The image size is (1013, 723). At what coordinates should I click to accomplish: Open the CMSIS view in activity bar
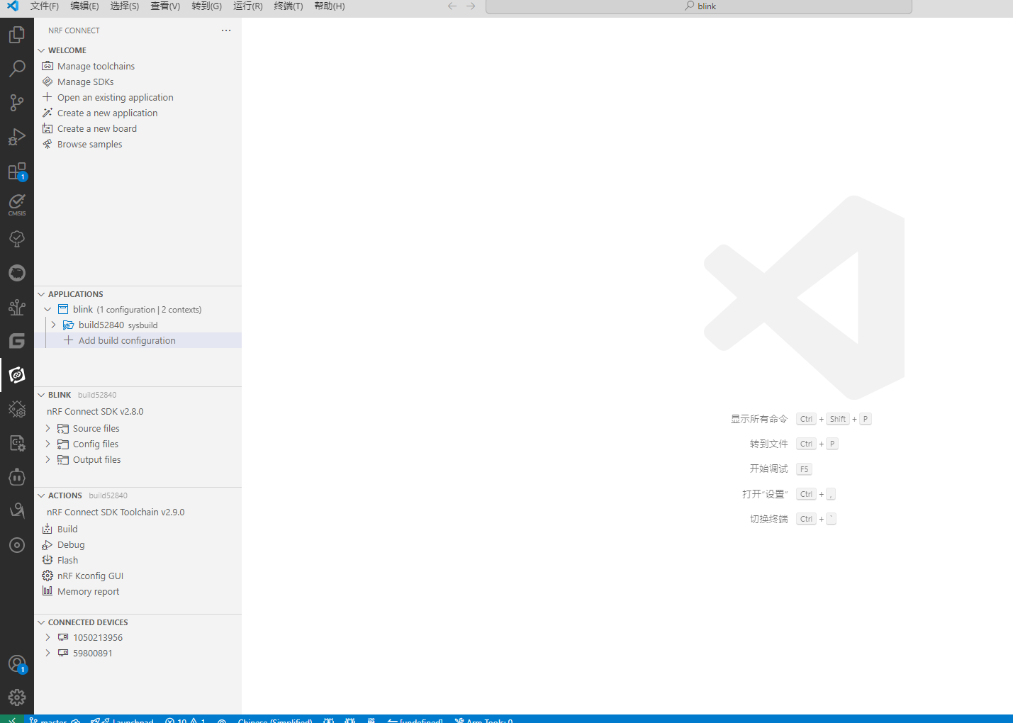click(x=17, y=205)
